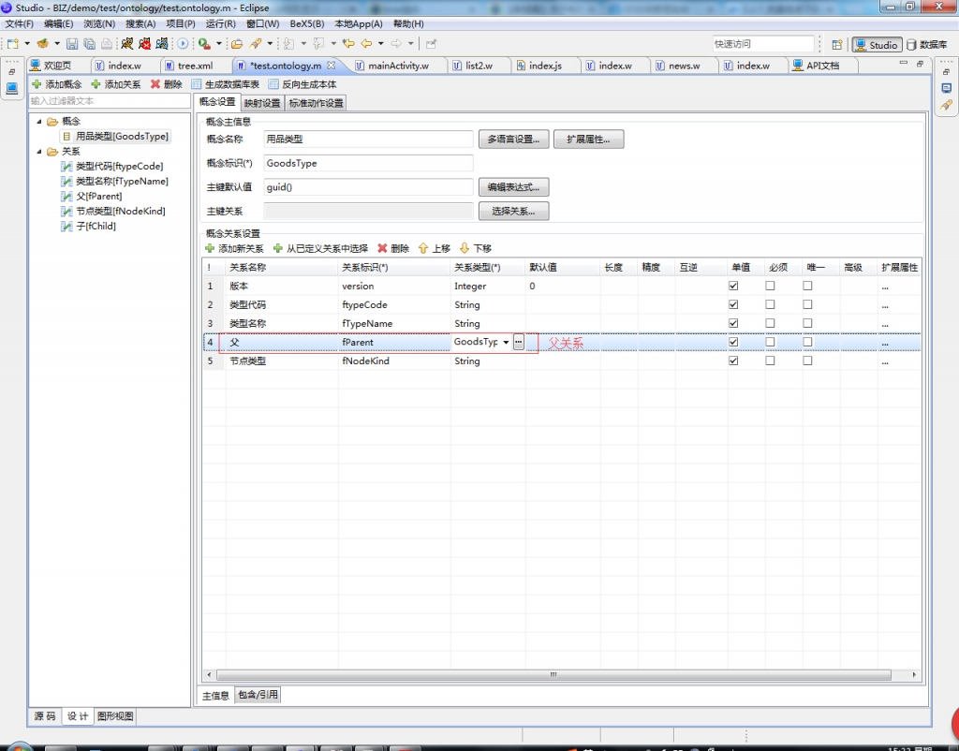
Task: Collapse the 关系 tree folder
Action: point(39,151)
